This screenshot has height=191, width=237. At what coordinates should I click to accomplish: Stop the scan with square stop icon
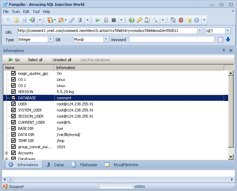click(x=114, y=20)
